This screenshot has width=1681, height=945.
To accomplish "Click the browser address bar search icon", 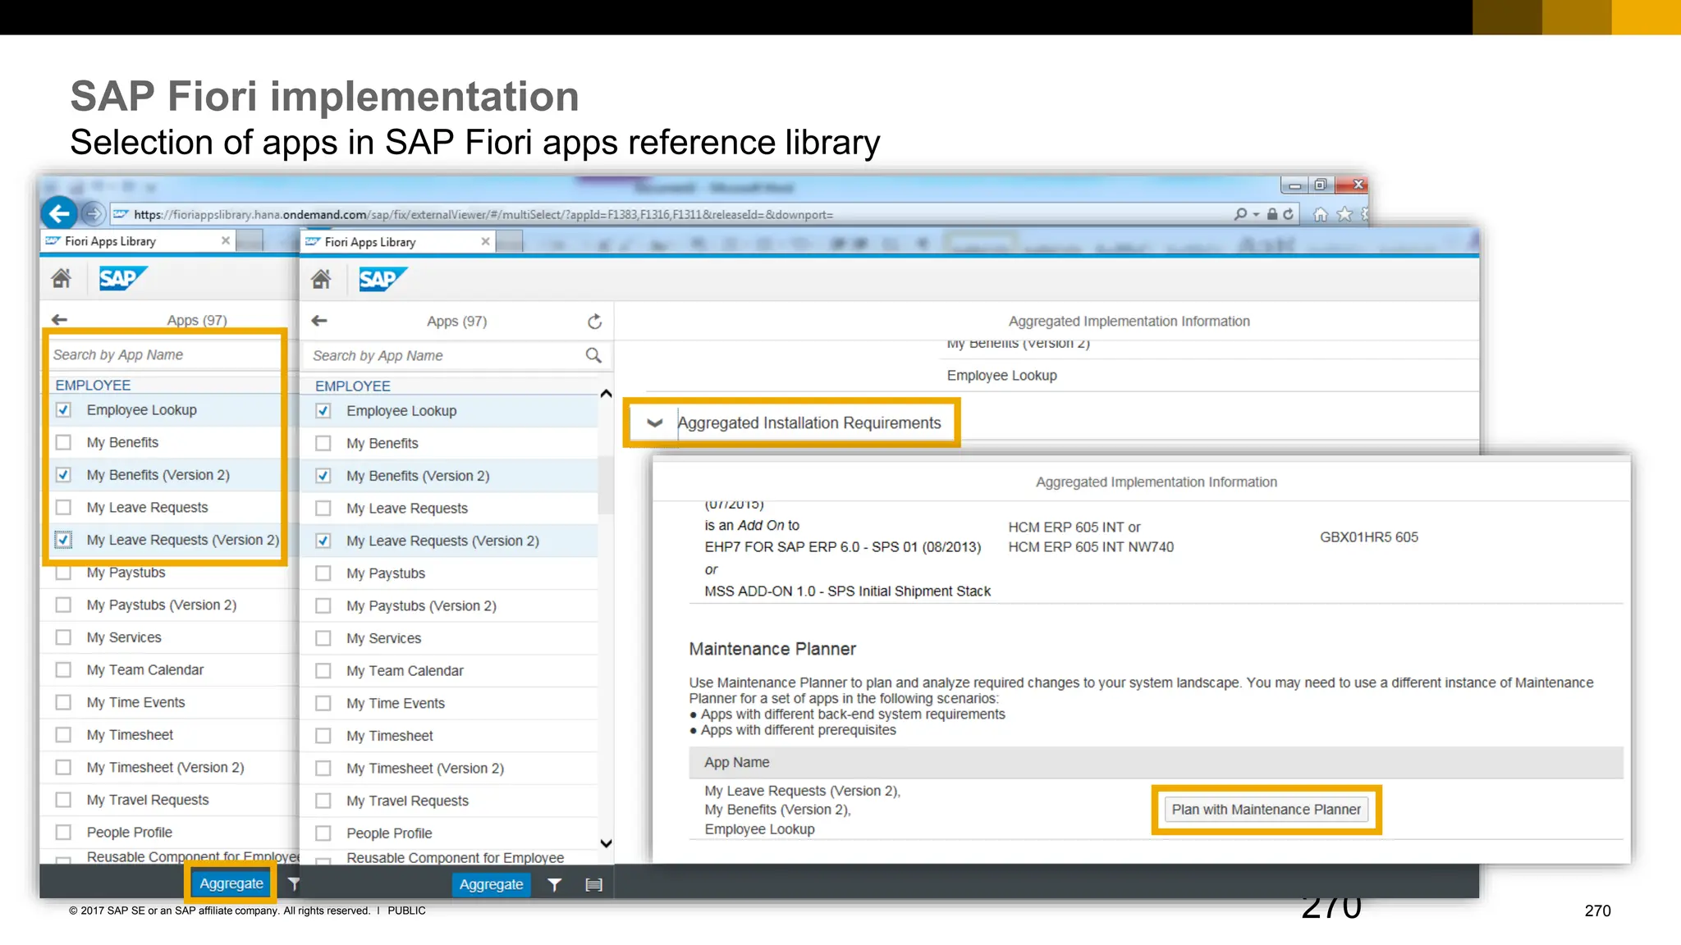I will coord(1240,214).
